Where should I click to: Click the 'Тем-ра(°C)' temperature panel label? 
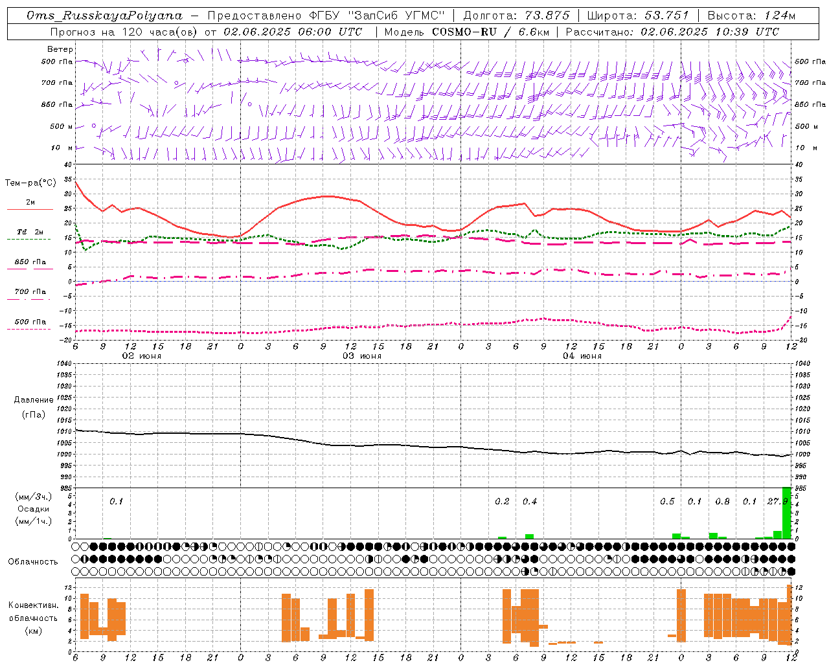[x=30, y=183]
